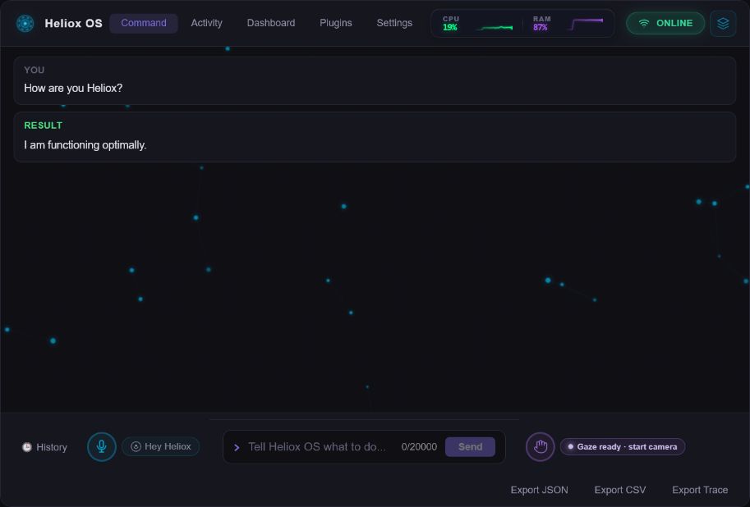Export conversation as CSV
Screen dimensions: 750x507
pos(620,490)
